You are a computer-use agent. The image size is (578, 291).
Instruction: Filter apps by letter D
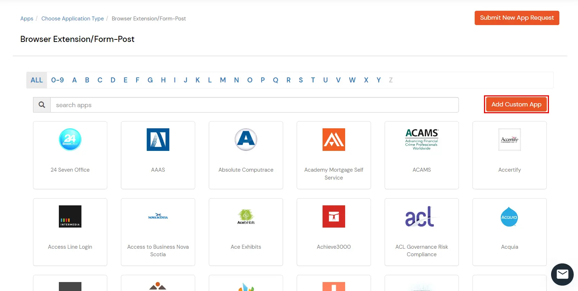[113, 80]
